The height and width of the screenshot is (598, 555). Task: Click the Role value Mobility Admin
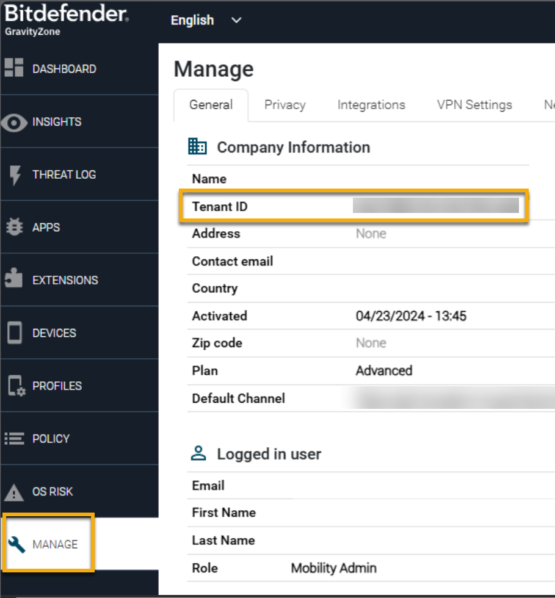tap(333, 568)
